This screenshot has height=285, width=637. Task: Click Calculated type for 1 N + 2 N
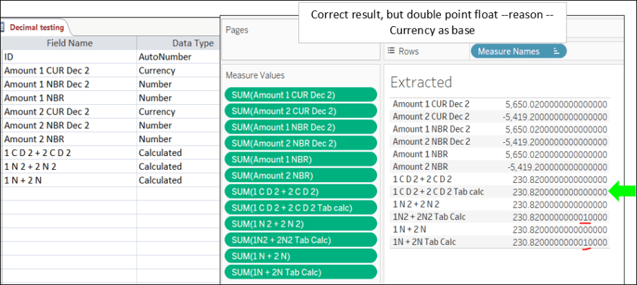point(179,180)
